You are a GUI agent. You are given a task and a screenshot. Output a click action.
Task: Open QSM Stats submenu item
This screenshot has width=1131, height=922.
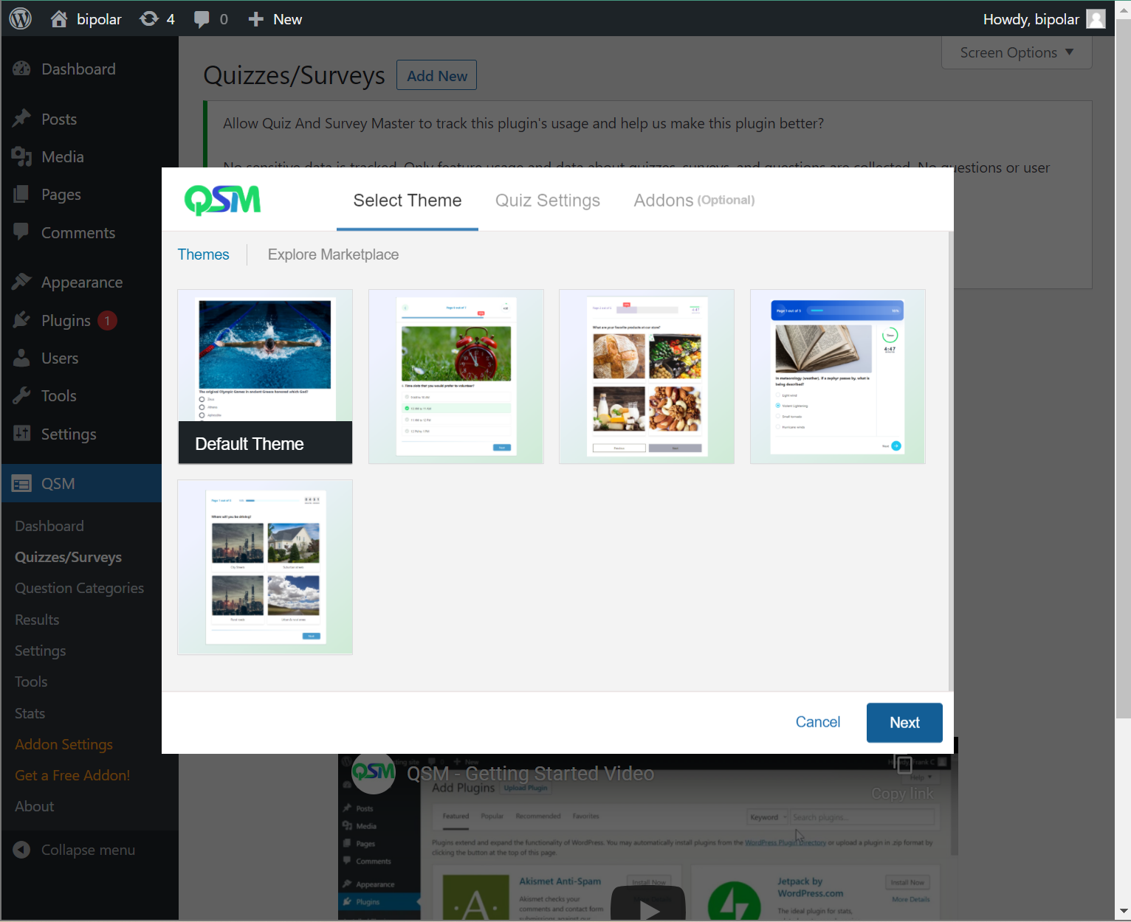tap(30, 713)
